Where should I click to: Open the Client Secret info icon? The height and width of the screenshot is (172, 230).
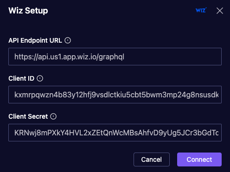pyautogui.click(x=53, y=116)
